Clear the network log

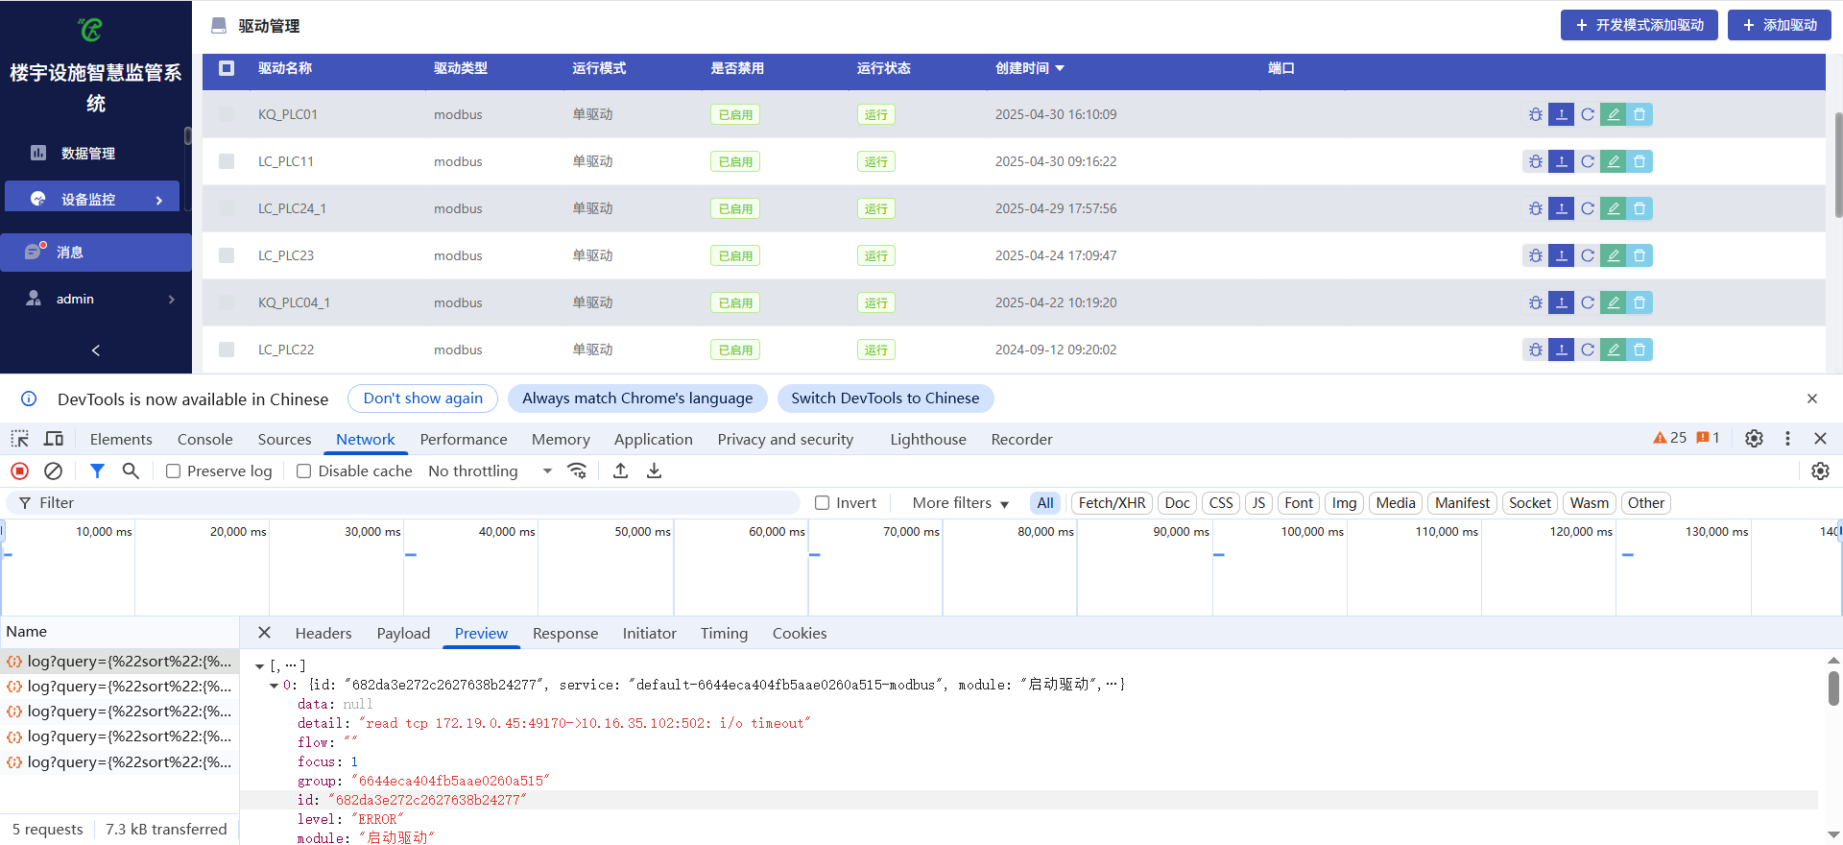click(x=54, y=471)
